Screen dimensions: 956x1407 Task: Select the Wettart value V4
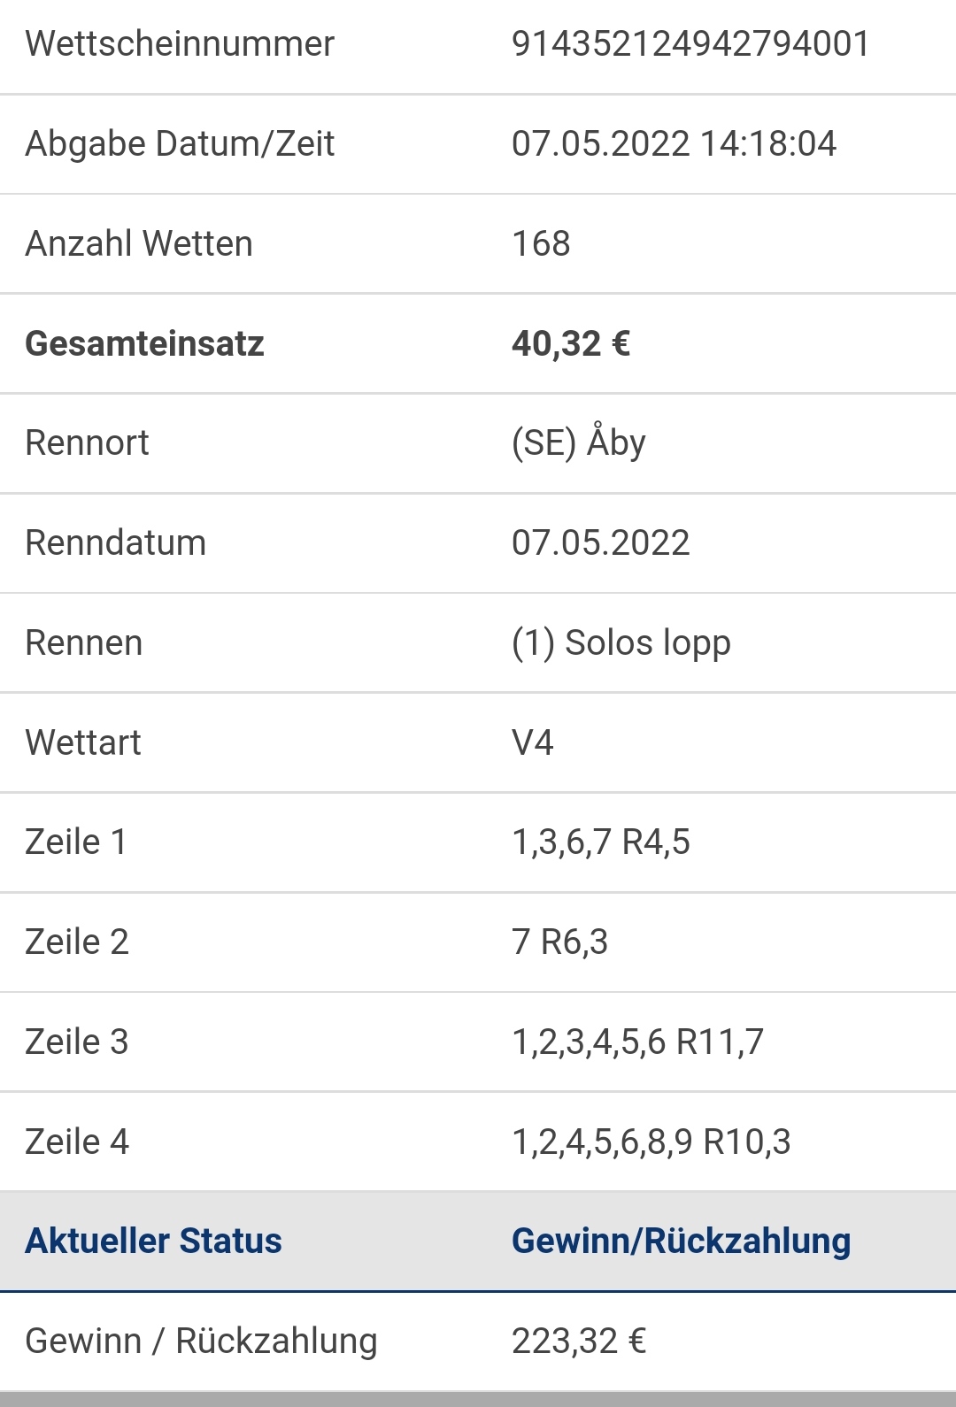(x=533, y=742)
